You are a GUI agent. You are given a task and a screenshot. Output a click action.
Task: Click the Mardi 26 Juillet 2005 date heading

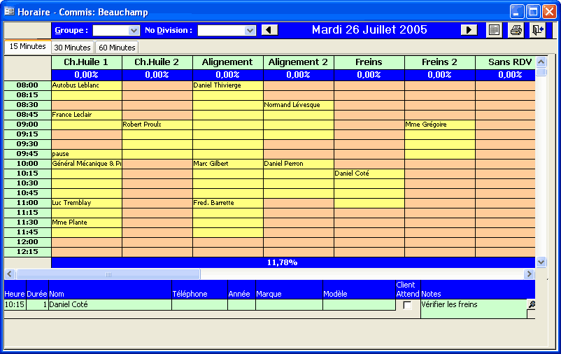click(369, 29)
